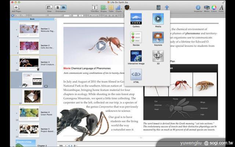This screenshot has height=147, width=235.
Task: Click the insect anatomy diagram
Action: coord(181,108)
